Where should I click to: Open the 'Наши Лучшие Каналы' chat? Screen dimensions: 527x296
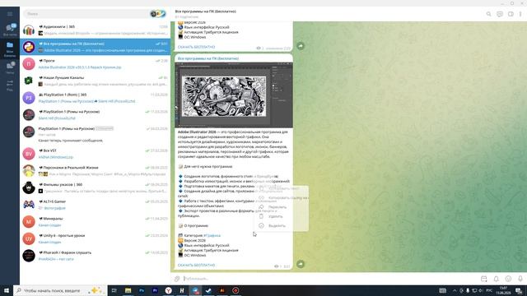96,81
